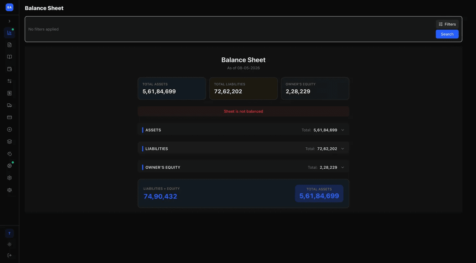Open the wallet icon in sidebar

pos(9,69)
